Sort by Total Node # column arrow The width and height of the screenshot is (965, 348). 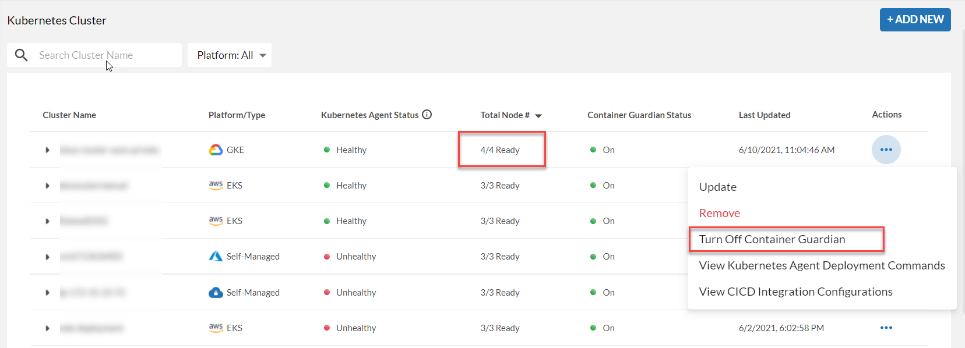pyautogui.click(x=538, y=116)
